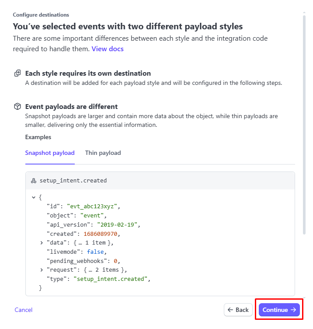Click the left arrow icon in Back button
313x329 pixels.
230,310
